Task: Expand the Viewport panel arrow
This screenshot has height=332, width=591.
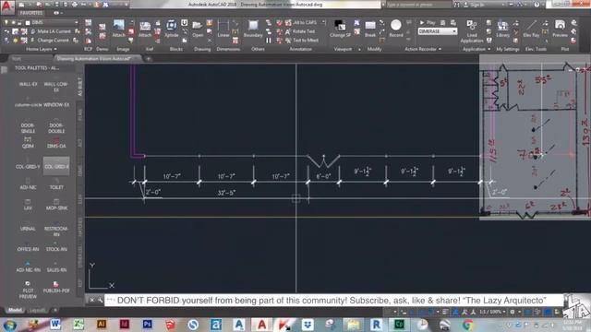Action: pos(359,49)
